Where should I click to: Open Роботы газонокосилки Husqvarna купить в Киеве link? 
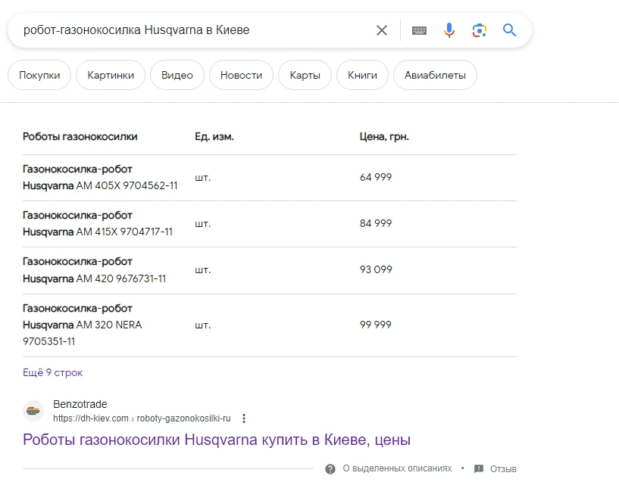point(217,440)
